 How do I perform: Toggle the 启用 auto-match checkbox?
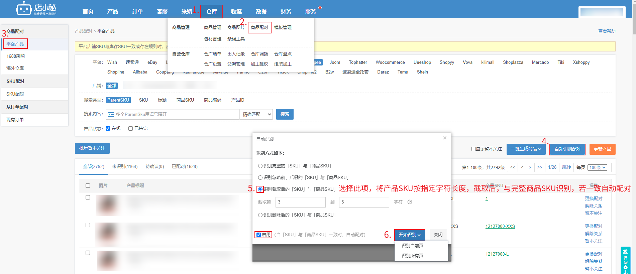pyautogui.click(x=258, y=235)
